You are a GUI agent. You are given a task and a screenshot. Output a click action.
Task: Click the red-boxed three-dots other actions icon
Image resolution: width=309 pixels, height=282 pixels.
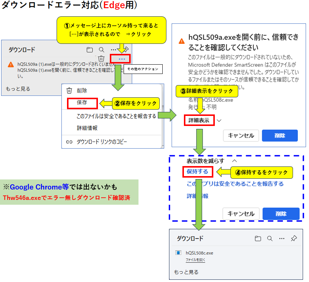121,59
